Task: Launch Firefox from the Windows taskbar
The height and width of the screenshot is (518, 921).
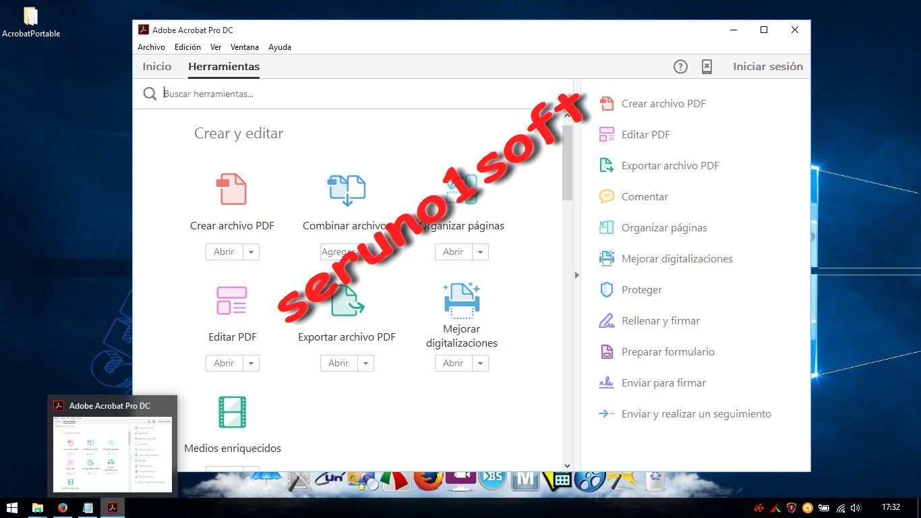Action: (x=63, y=507)
